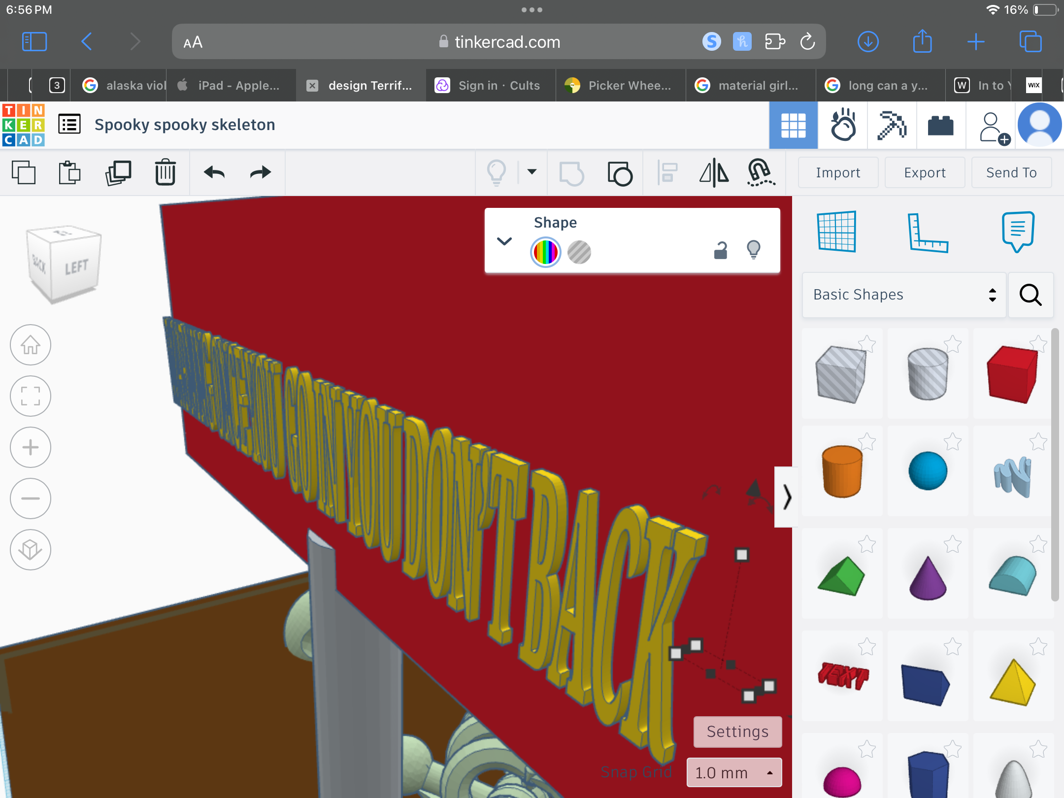The width and height of the screenshot is (1064, 798).
Task: Click the Export button
Action: 925,172
